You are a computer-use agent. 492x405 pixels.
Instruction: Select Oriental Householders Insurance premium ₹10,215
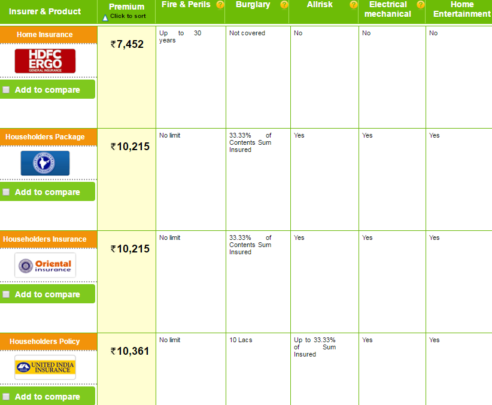130,249
